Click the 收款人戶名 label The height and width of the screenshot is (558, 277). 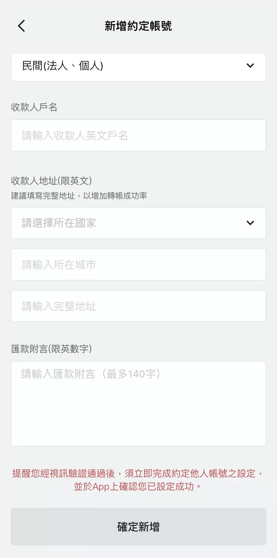click(x=34, y=107)
